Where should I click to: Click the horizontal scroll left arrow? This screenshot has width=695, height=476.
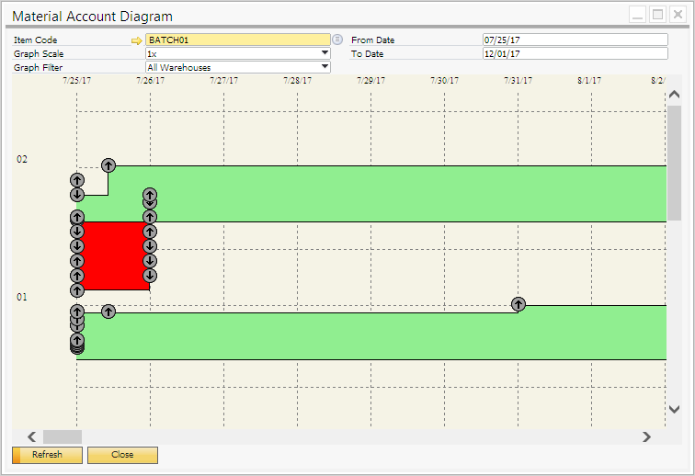31,436
